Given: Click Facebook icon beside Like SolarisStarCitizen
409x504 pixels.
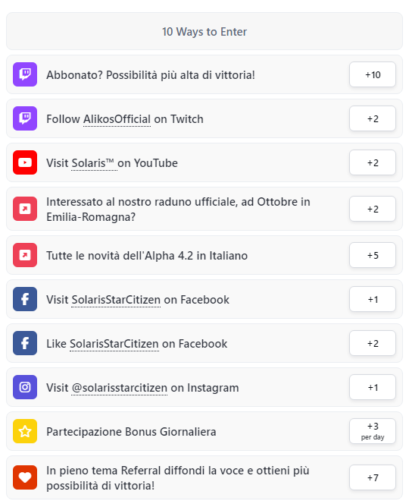Looking at the screenshot, I should click(x=25, y=343).
